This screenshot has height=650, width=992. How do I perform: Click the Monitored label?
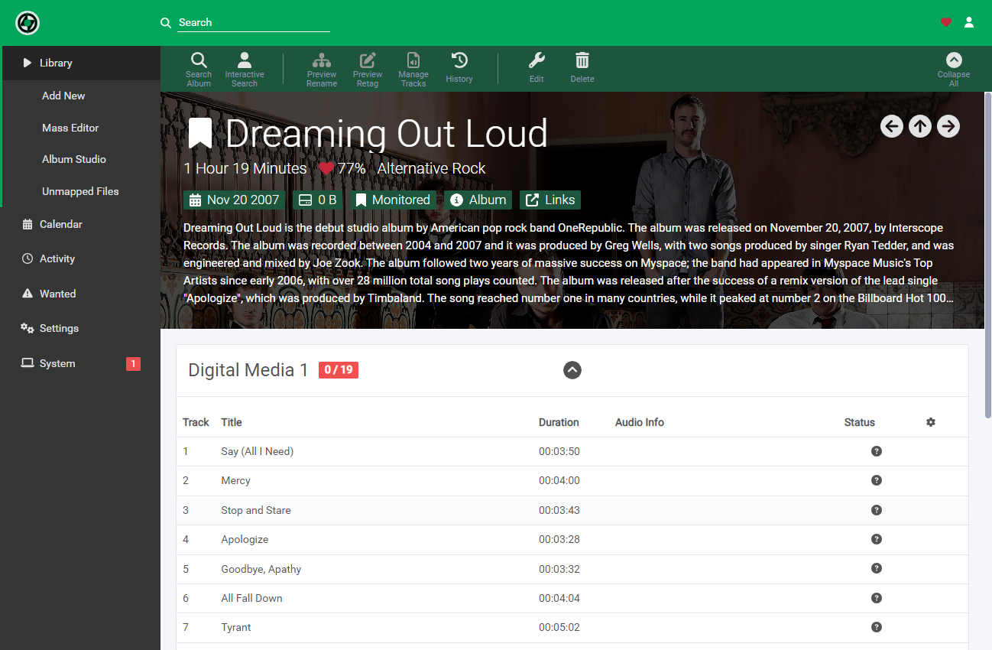point(393,200)
